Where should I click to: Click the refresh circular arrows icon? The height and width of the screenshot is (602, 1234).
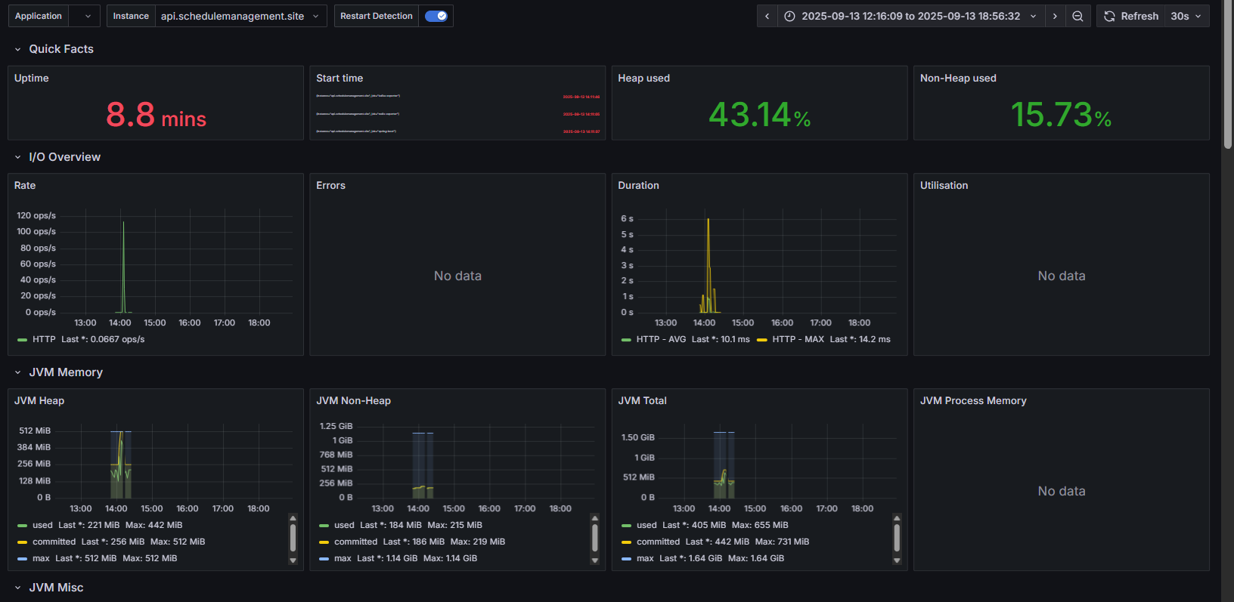pyautogui.click(x=1109, y=16)
